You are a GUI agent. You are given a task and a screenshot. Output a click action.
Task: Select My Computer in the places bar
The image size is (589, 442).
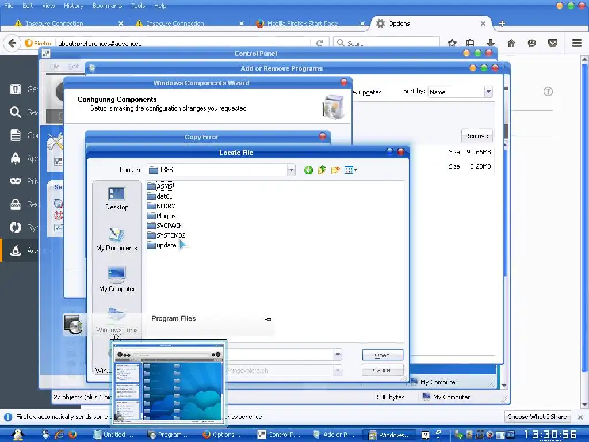tap(116, 280)
